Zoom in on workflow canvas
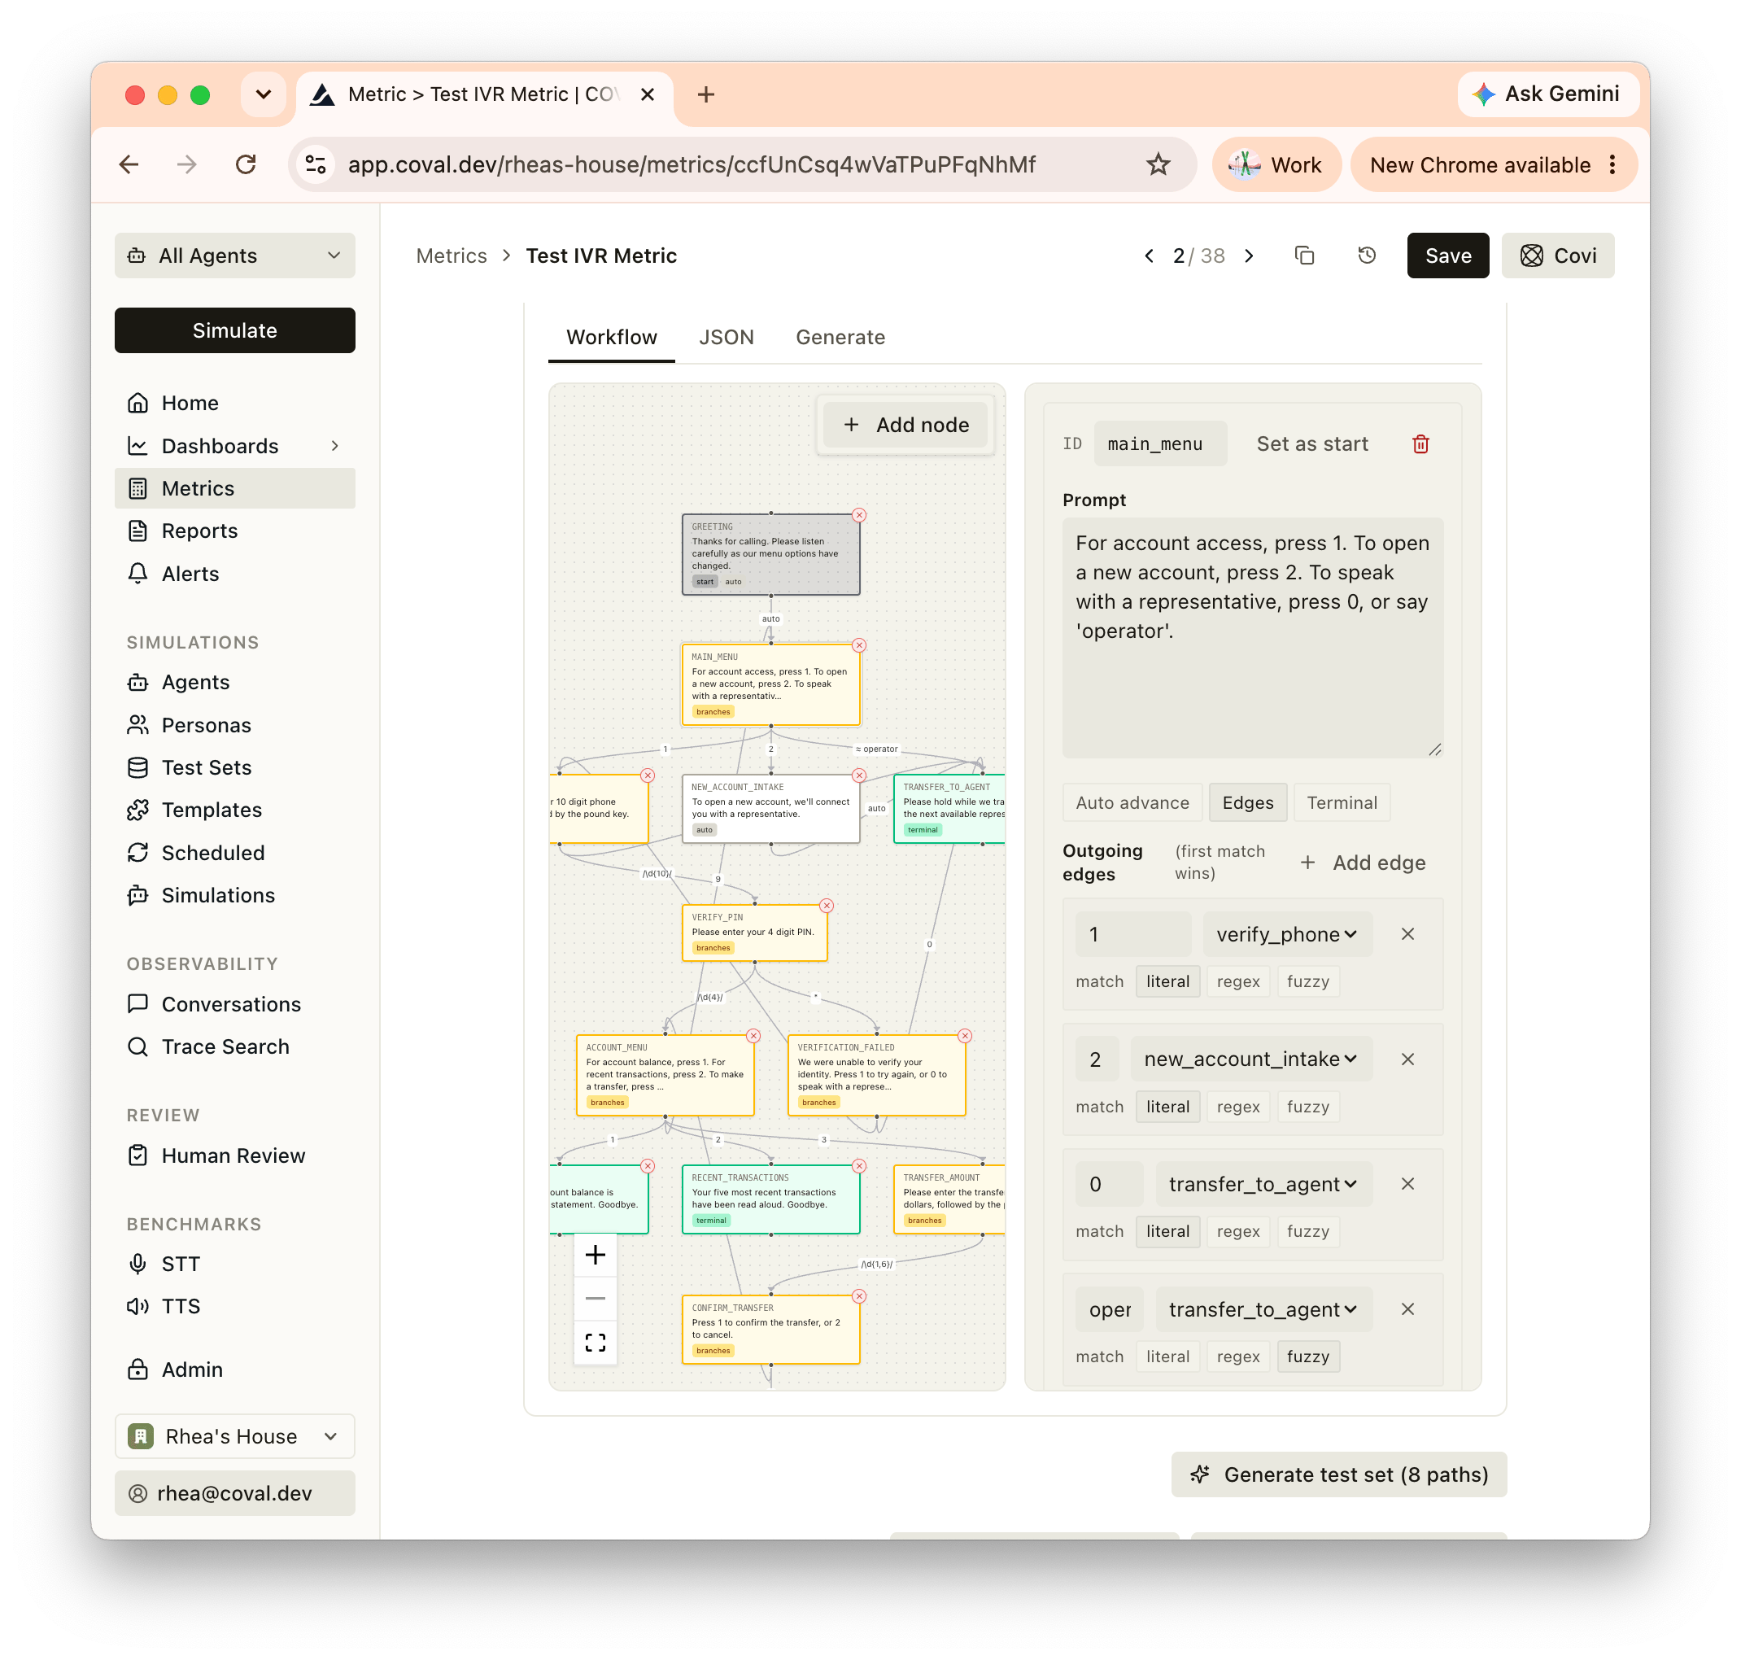The height and width of the screenshot is (1660, 1741). 596,1255
